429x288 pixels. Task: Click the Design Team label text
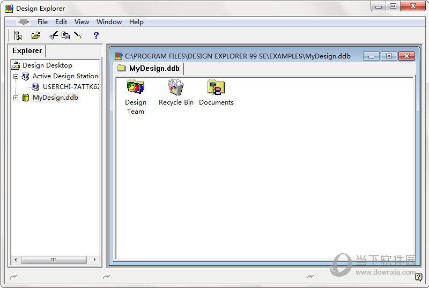(136, 107)
